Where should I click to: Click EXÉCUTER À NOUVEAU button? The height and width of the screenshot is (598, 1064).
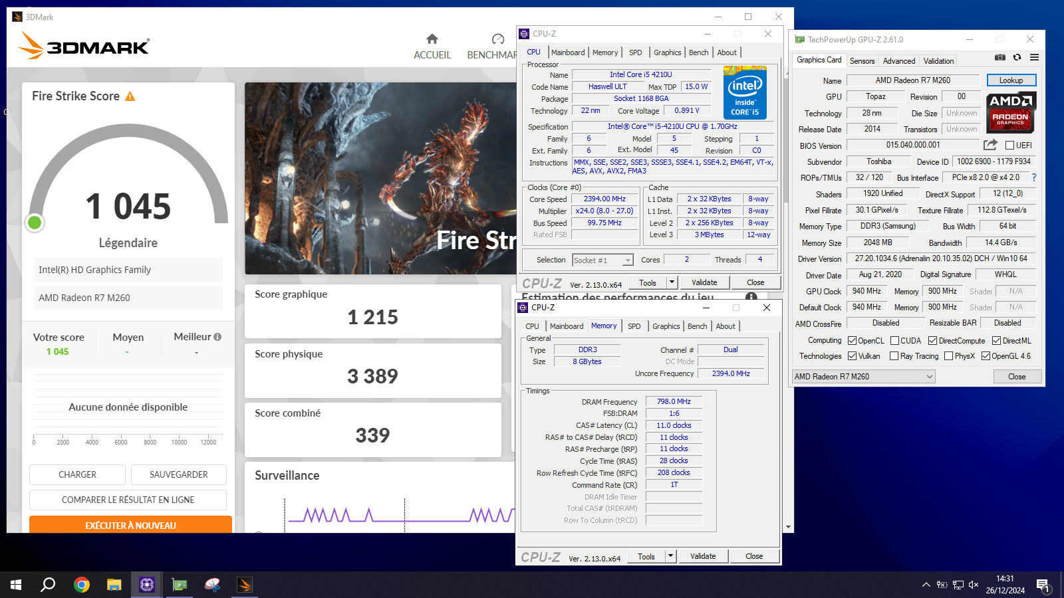pos(130,525)
